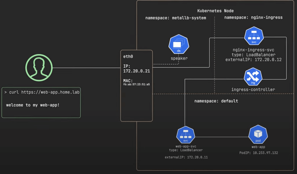The width and height of the screenshot is (297, 174).
Task: Click the green user avatar icon
Action: 39,68
